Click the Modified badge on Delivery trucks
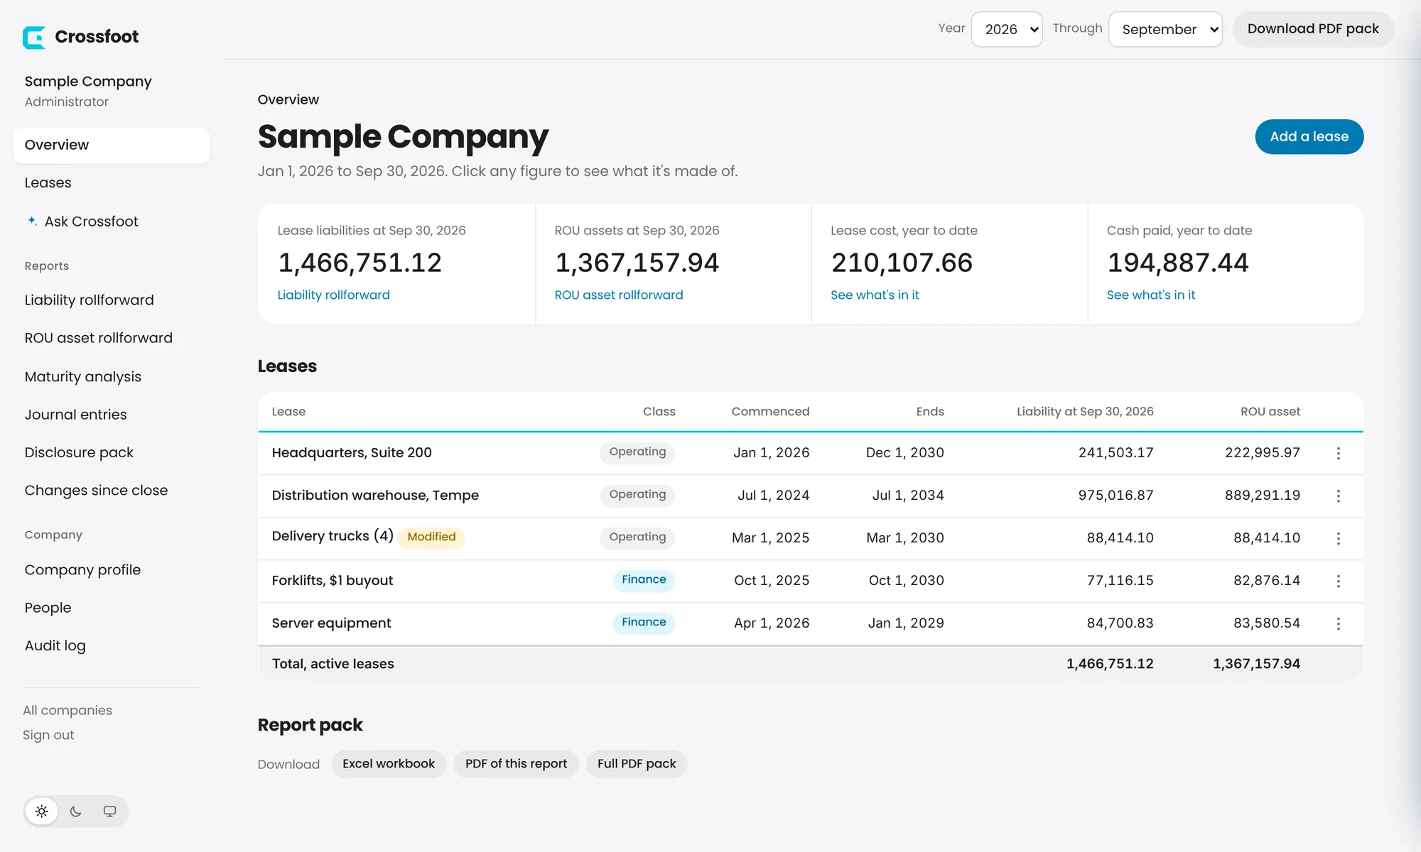1421x852 pixels. click(x=431, y=537)
